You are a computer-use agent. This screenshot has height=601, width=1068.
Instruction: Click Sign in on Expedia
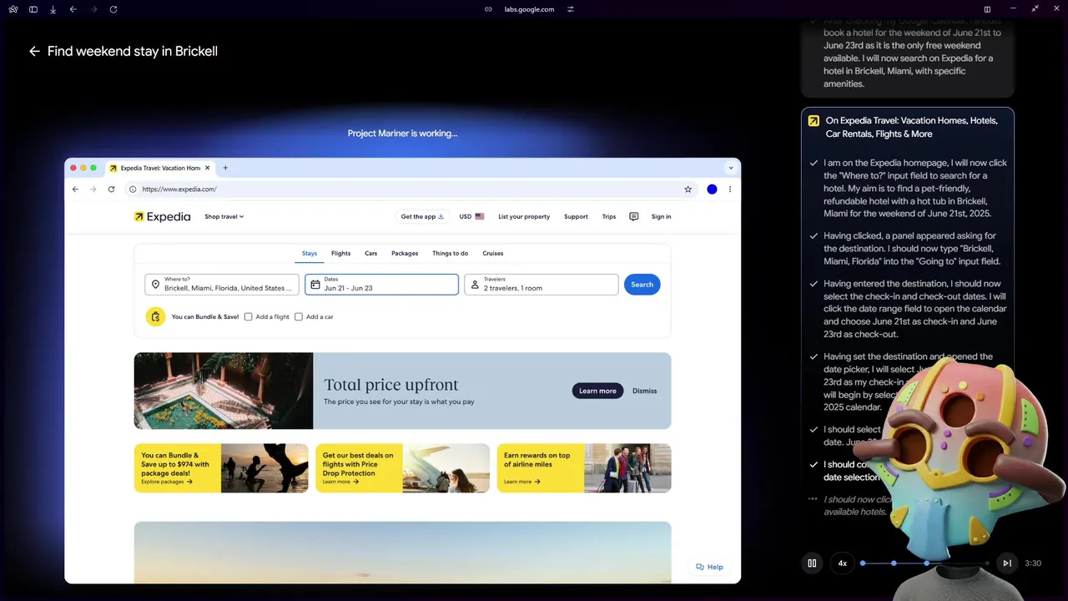pos(661,216)
